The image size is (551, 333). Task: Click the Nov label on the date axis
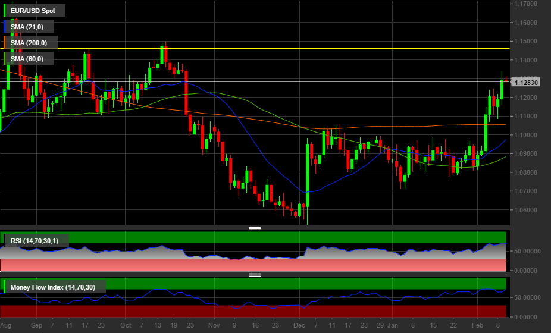pyautogui.click(x=214, y=326)
